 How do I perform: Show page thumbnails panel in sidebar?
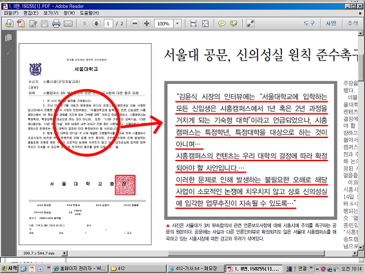[x=8, y=38]
